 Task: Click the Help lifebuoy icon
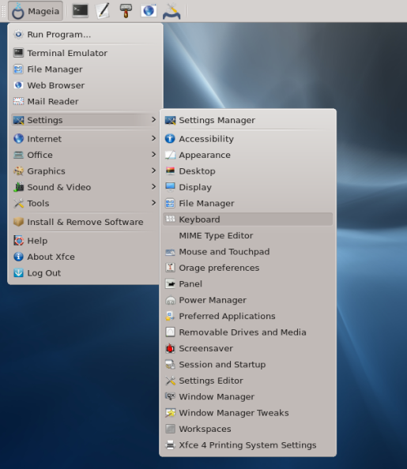tap(18, 241)
